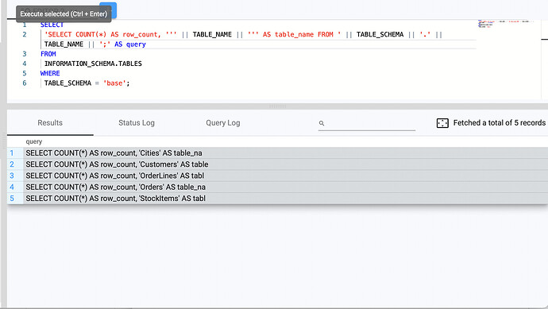
Task: Open the Status Log tab
Action: 137,122
